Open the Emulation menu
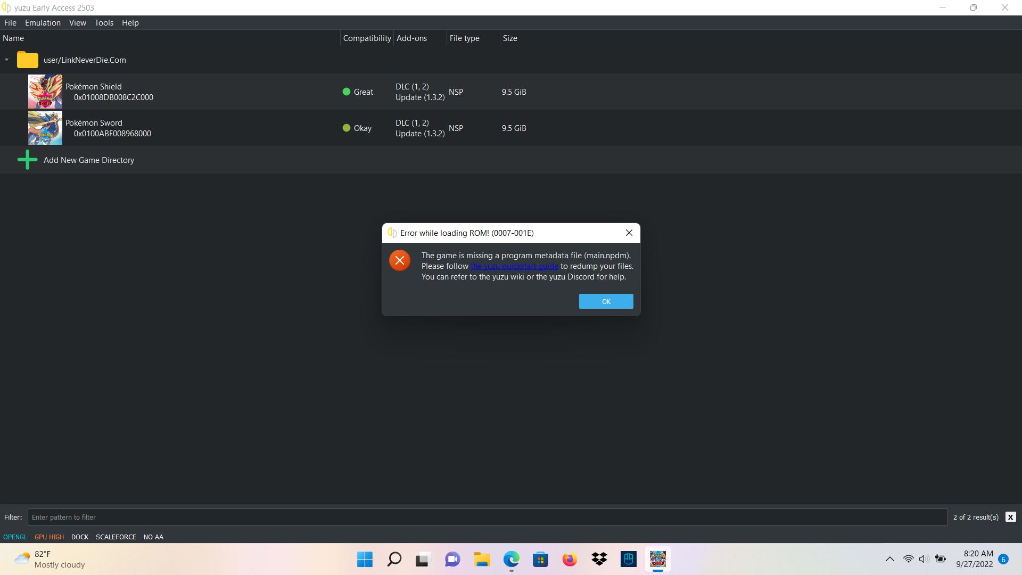The image size is (1022, 575). pos(43,23)
